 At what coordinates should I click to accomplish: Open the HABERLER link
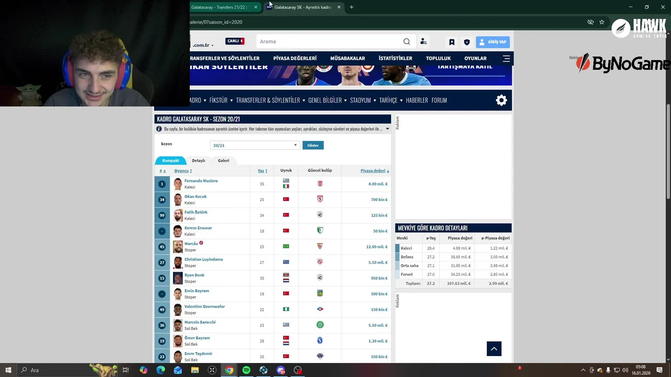(x=417, y=100)
